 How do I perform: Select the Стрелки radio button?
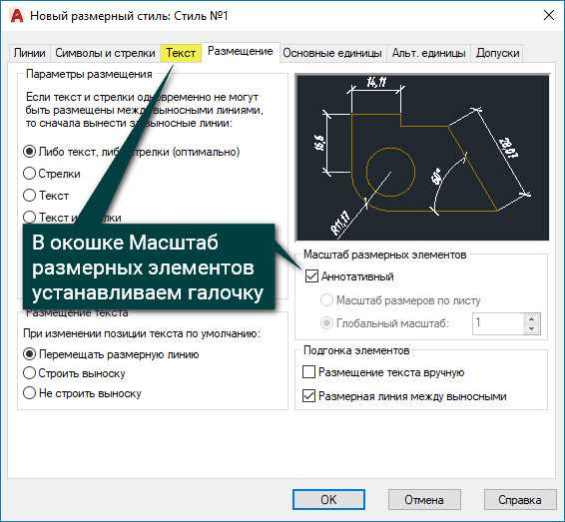click(29, 174)
